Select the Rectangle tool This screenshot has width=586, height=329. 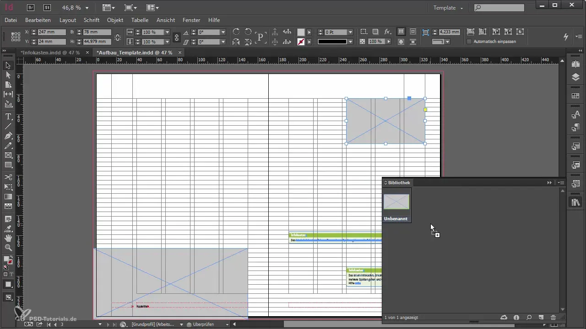(8, 164)
